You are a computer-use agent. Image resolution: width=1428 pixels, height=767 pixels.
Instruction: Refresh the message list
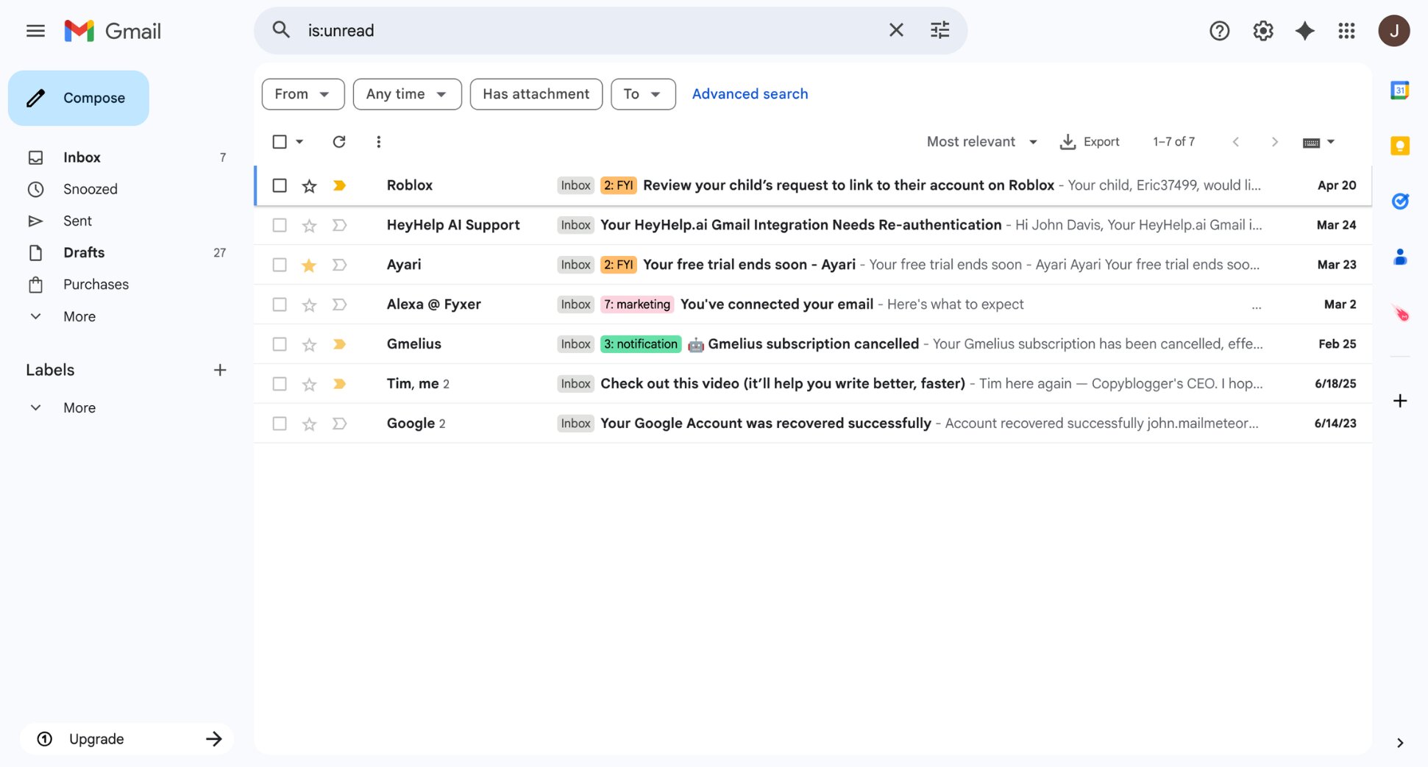pos(338,141)
